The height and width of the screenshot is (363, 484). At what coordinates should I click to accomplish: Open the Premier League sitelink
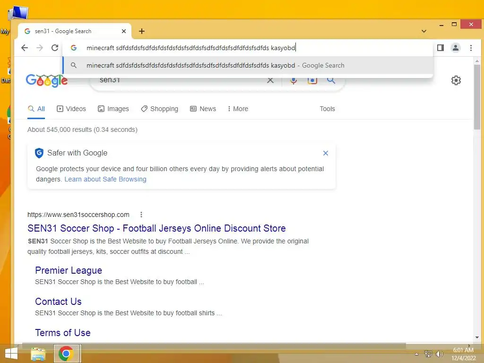[69, 270]
